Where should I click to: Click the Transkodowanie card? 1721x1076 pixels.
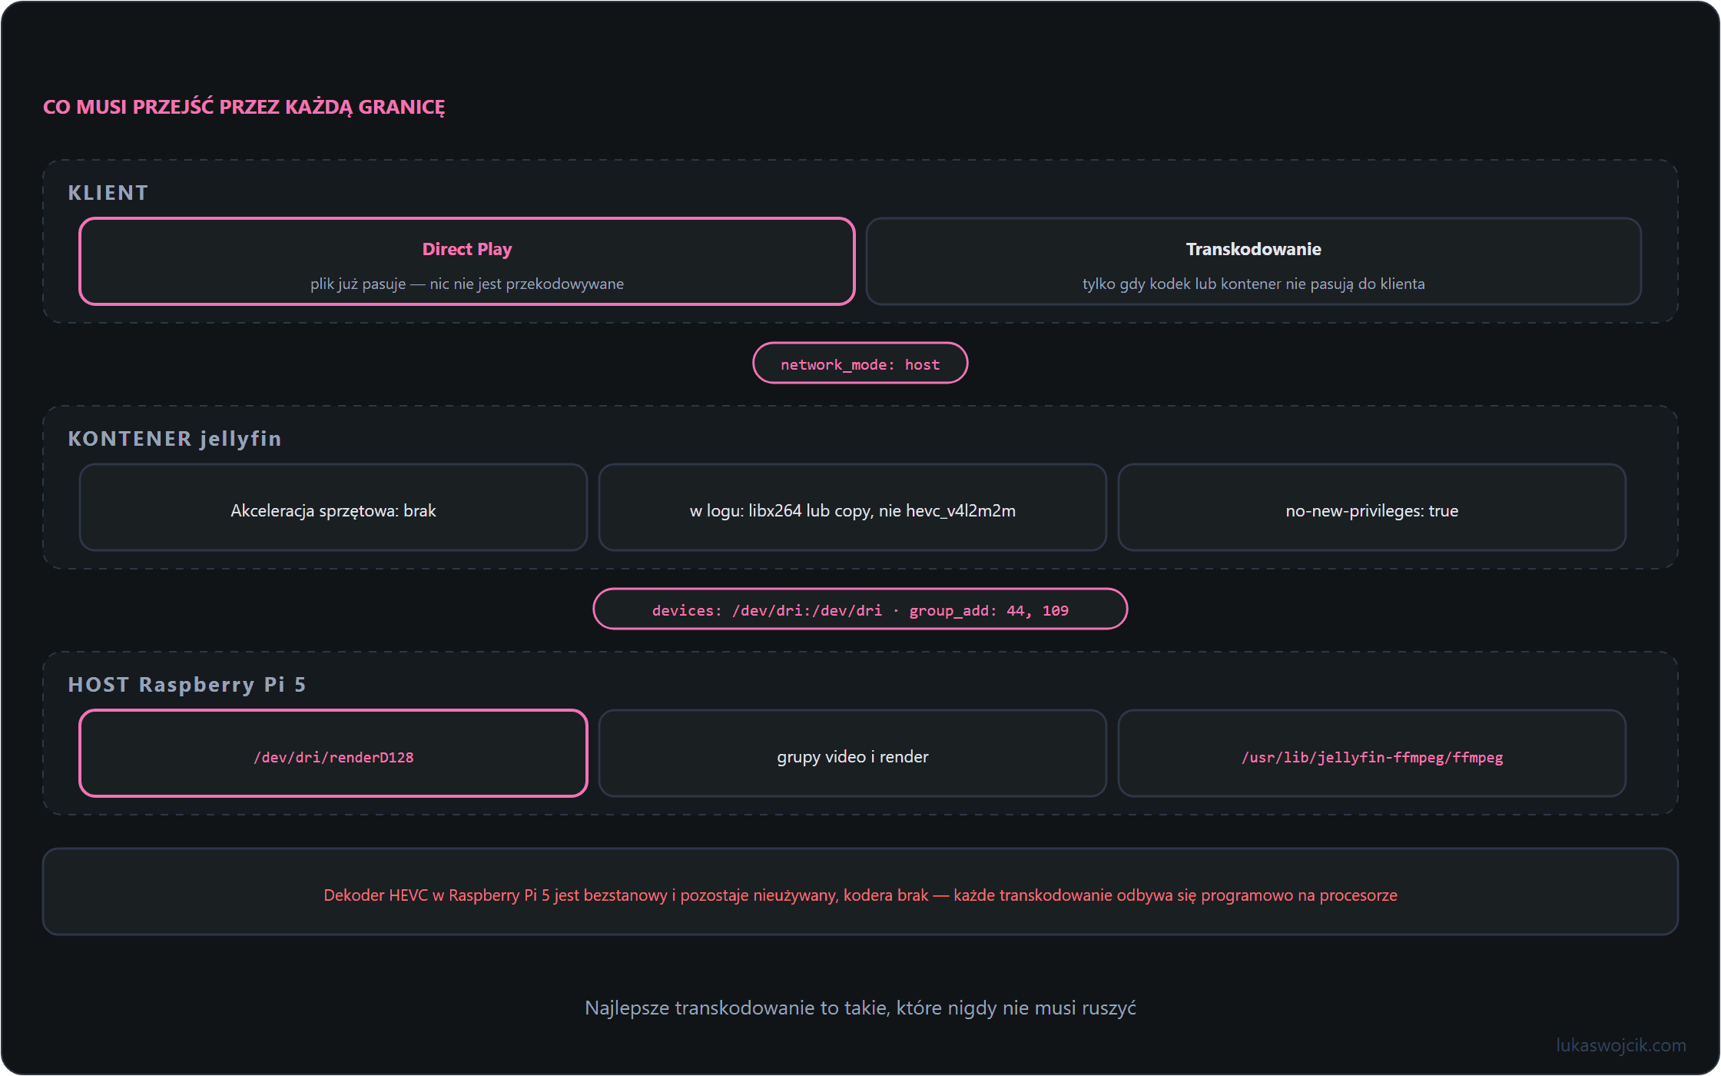[x=1254, y=261]
